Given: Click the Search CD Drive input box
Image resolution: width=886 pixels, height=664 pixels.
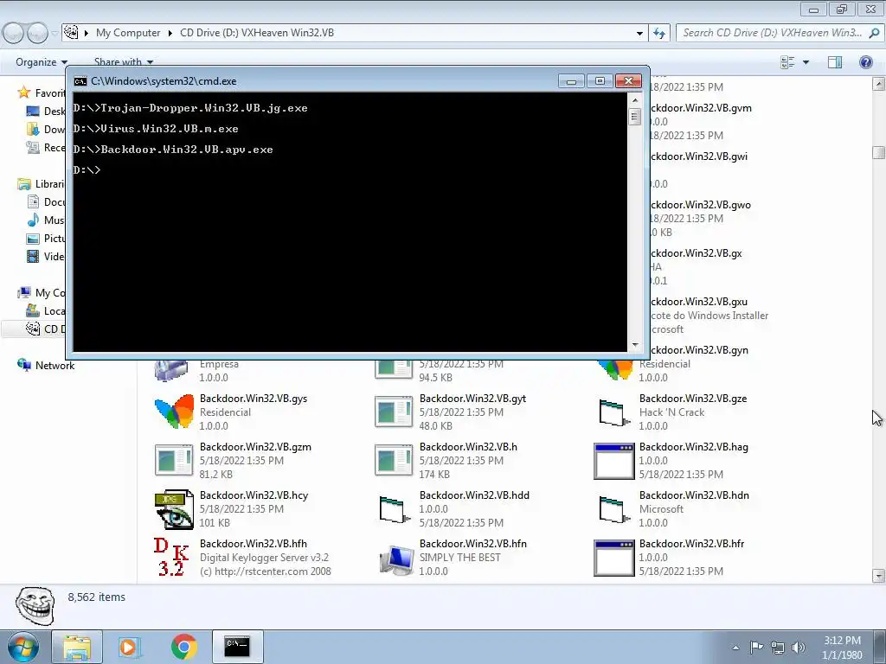Looking at the screenshot, I should [x=772, y=33].
